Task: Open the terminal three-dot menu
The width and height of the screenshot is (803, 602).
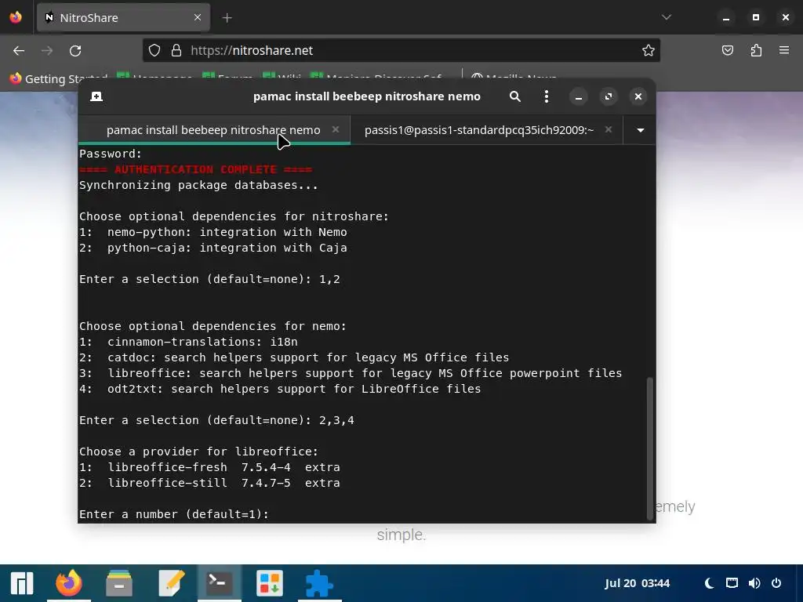Action: point(547,96)
